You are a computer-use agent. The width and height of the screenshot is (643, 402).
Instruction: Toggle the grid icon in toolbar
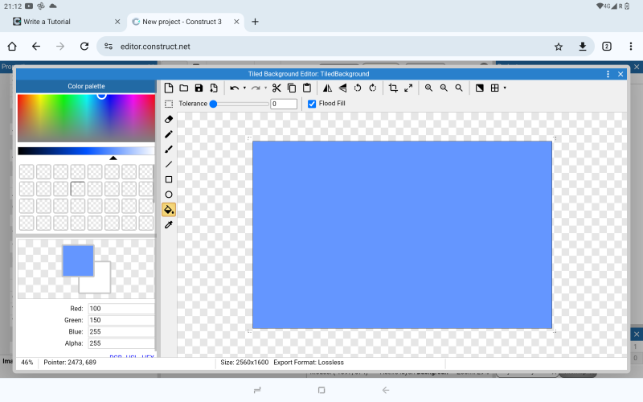pos(495,88)
